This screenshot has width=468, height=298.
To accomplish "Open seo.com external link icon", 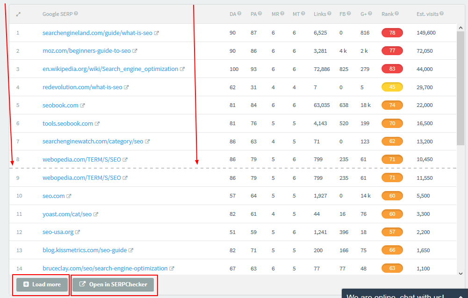I will (x=69, y=196).
